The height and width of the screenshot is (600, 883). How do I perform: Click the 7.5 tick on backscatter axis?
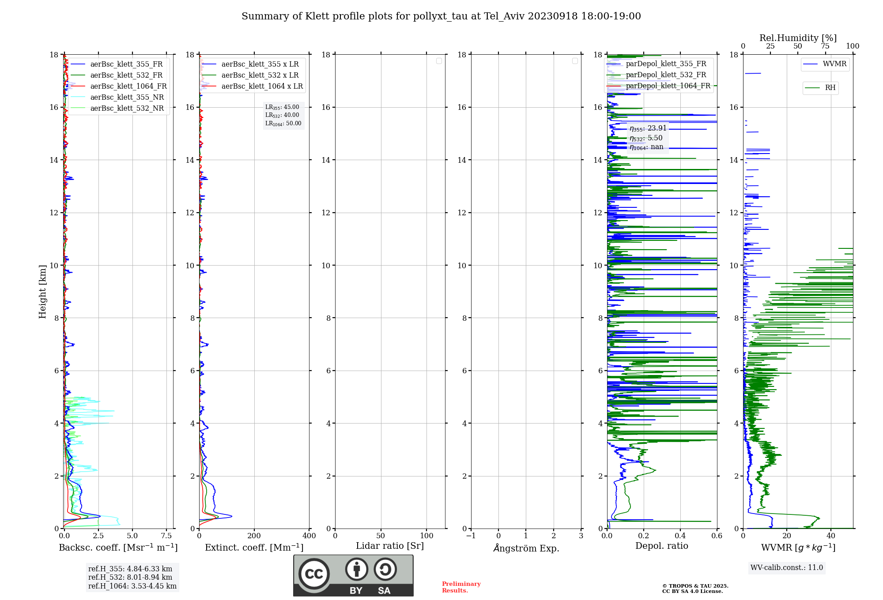166,536
